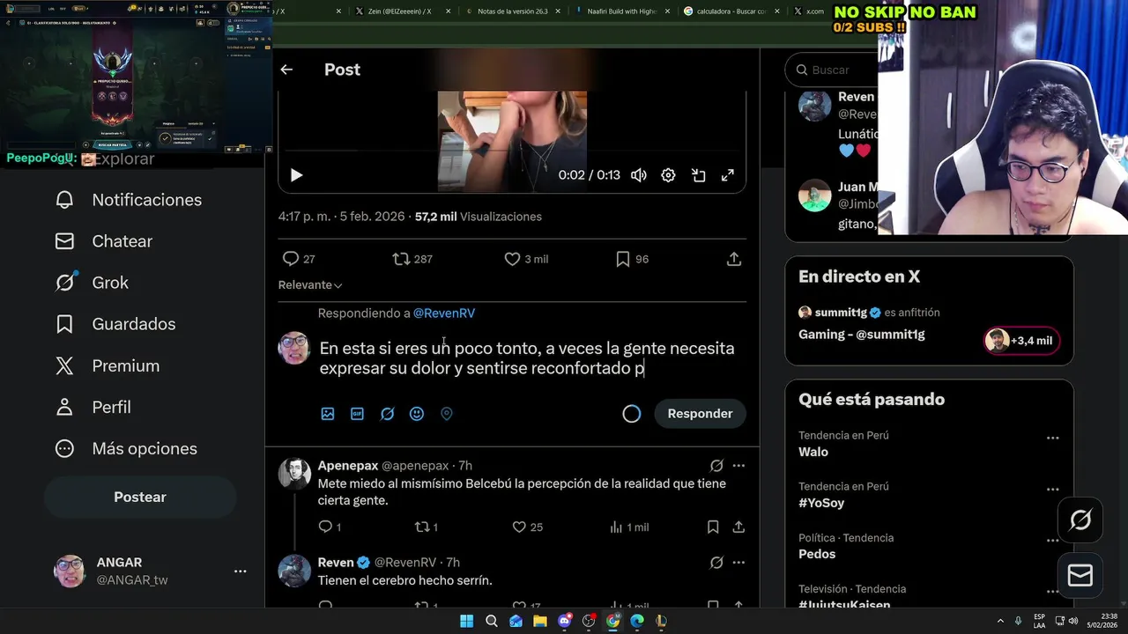This screenshot has width=1128, height=634.
Task: Open video playback settings gear
Action: pyautogui.click(x=669, y=175)
